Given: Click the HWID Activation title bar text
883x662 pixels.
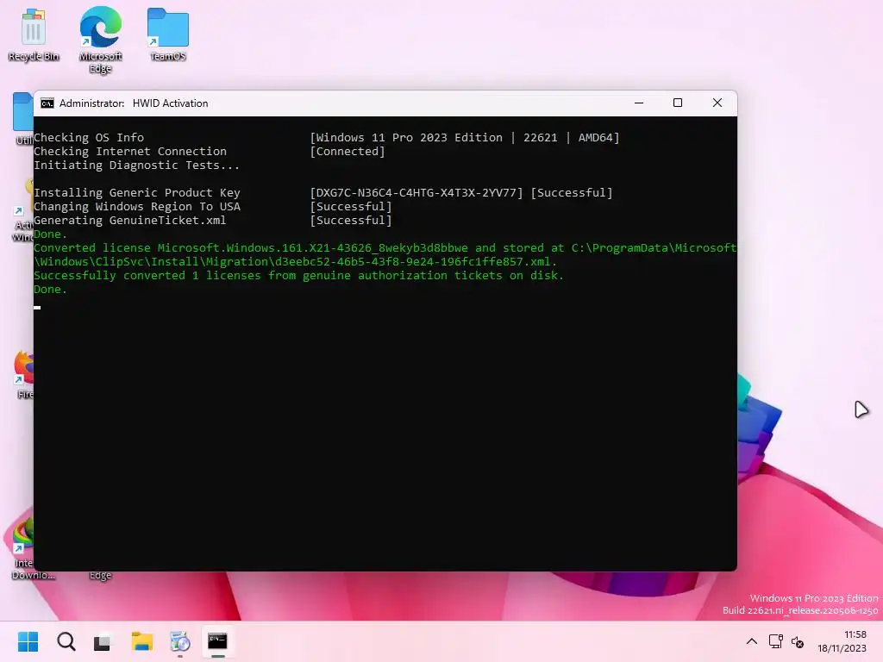Looking at the screenshot, I should pyautogui.click(x=134, y=103).
